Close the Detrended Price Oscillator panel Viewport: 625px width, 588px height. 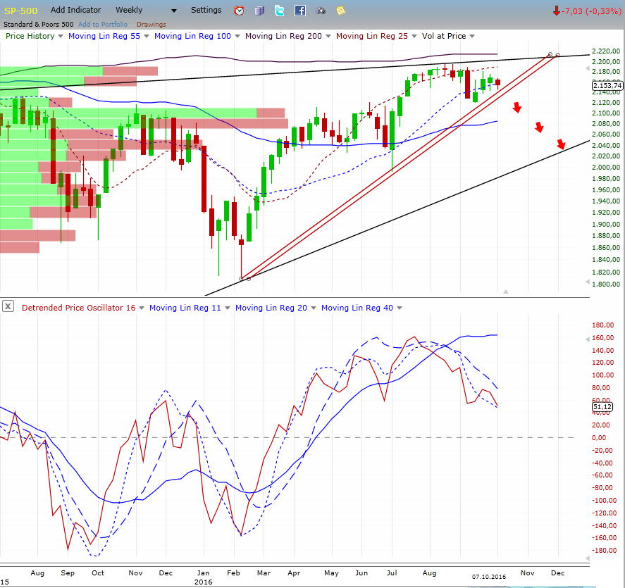8,306
